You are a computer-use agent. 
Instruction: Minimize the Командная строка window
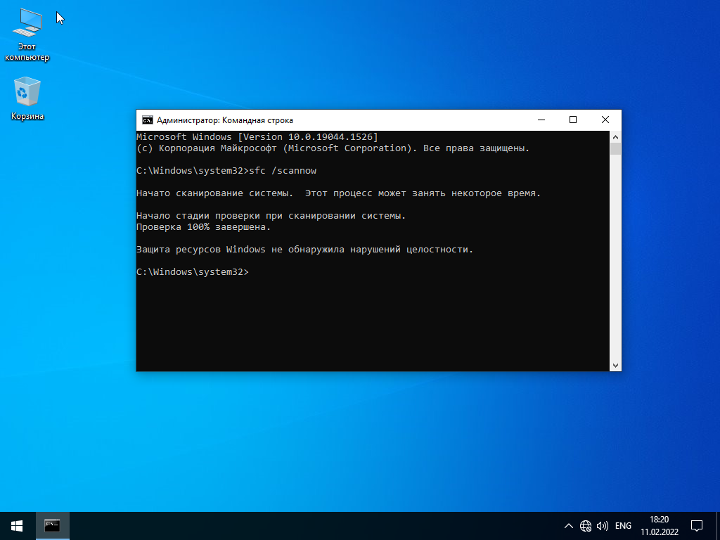pyautogui.click(x=541, y=120)
